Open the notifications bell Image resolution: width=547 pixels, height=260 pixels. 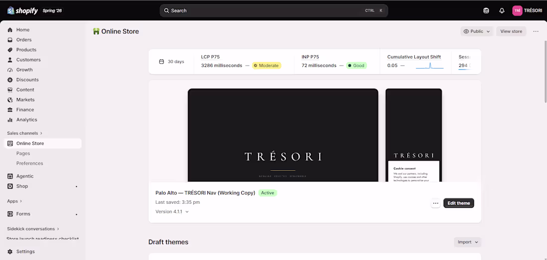pyautogui.click(x=502, y=11)
